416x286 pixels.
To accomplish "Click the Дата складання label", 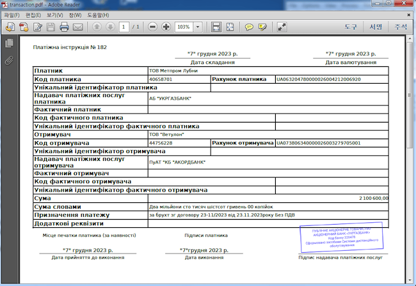I will pyautogui.click(x=212, y=63).
